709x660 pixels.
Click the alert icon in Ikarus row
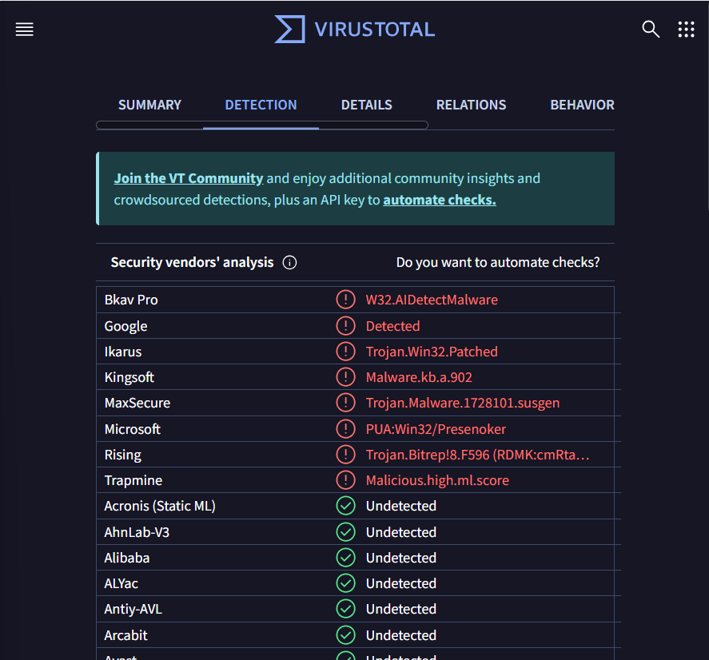point(345,352)
